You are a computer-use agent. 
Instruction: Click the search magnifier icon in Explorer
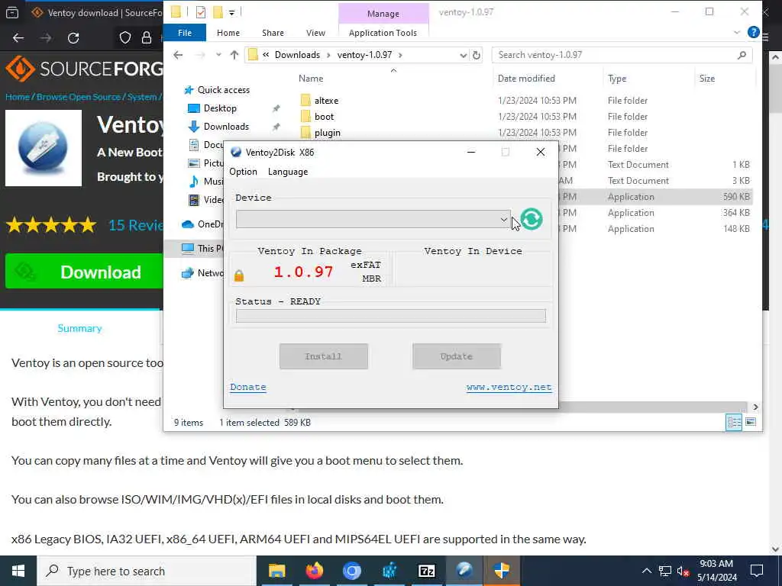click(742, 55)
